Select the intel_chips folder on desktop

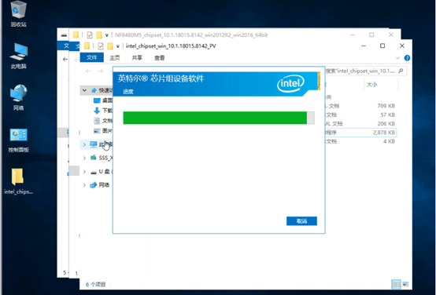(x=18, y=181)
